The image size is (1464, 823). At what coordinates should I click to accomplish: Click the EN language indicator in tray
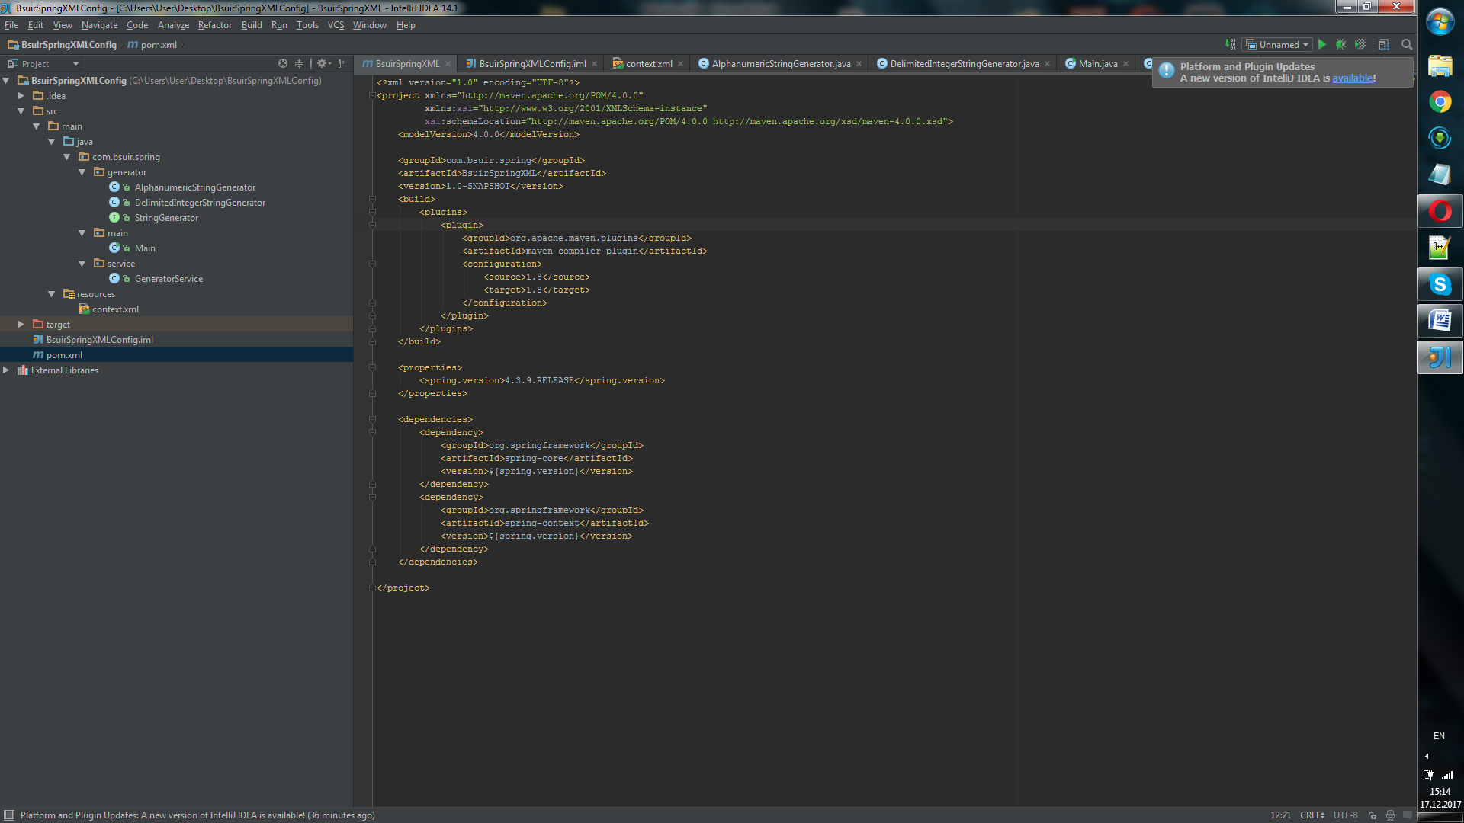[1439, 736]
